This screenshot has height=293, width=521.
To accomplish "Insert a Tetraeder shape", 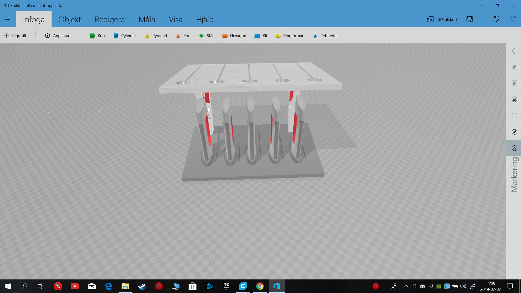I will click(326, 36).
